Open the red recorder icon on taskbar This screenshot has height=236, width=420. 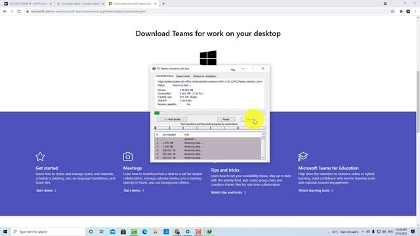[198, 231]
